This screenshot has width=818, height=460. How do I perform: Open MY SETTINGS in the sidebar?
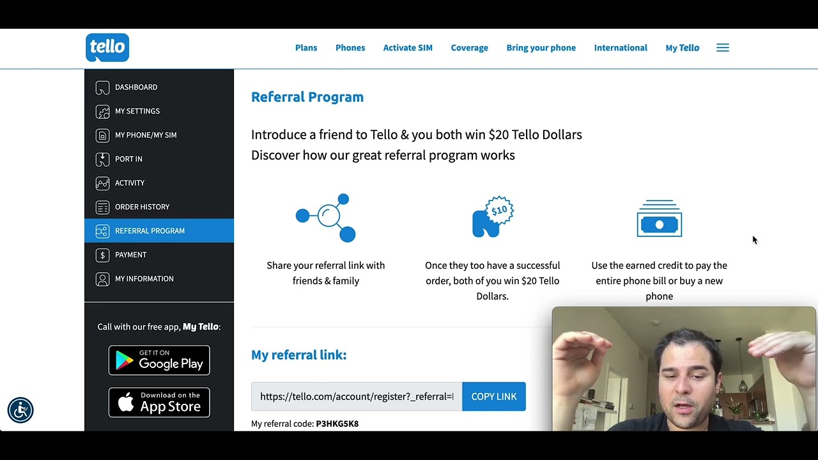click(x=159, y=111)
